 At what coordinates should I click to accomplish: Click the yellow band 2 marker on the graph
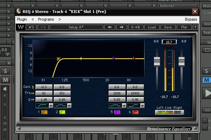coord(81,58)
